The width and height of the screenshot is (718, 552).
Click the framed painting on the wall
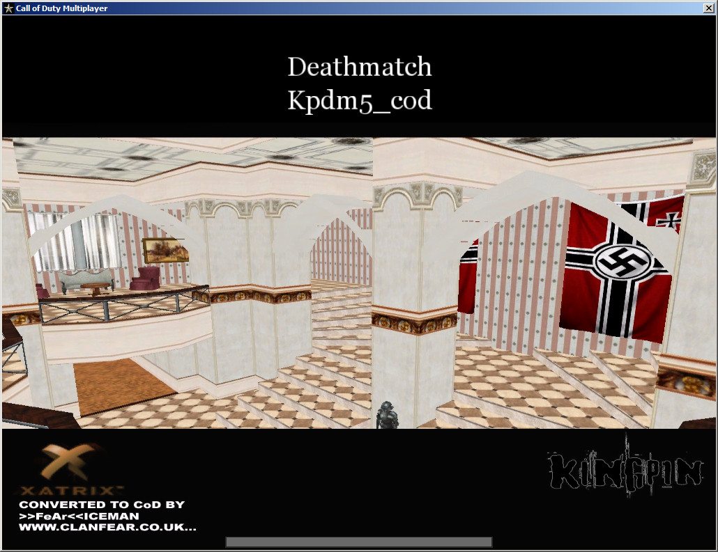(x=165, y=249)
